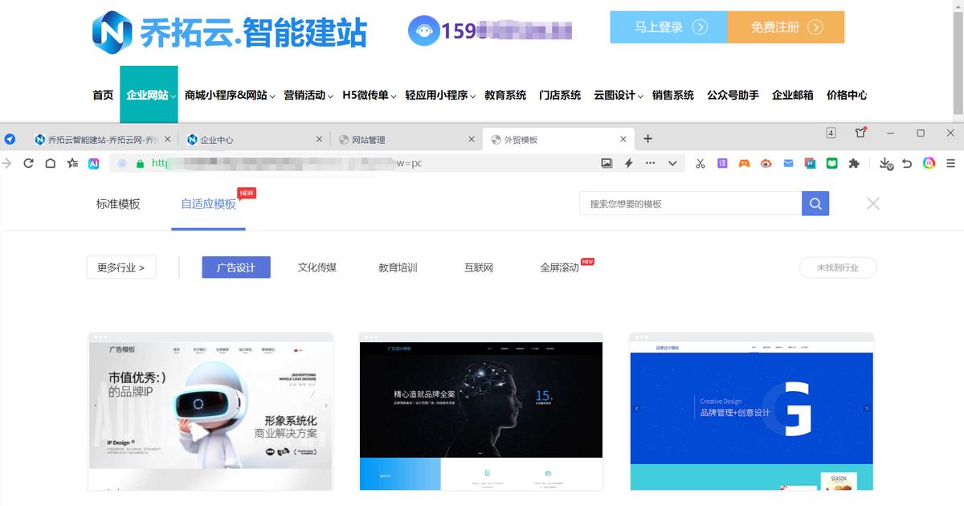Screen dimensions: 964x506
Task: Open the puzzle-piece extensions manager
Action: pyautogui.click(x=854, y=163)
